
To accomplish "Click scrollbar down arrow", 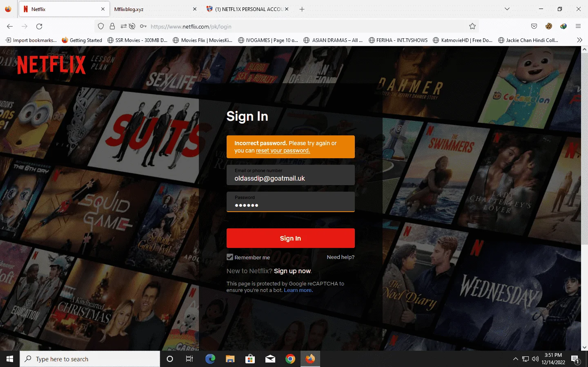I will coord(584,347).
